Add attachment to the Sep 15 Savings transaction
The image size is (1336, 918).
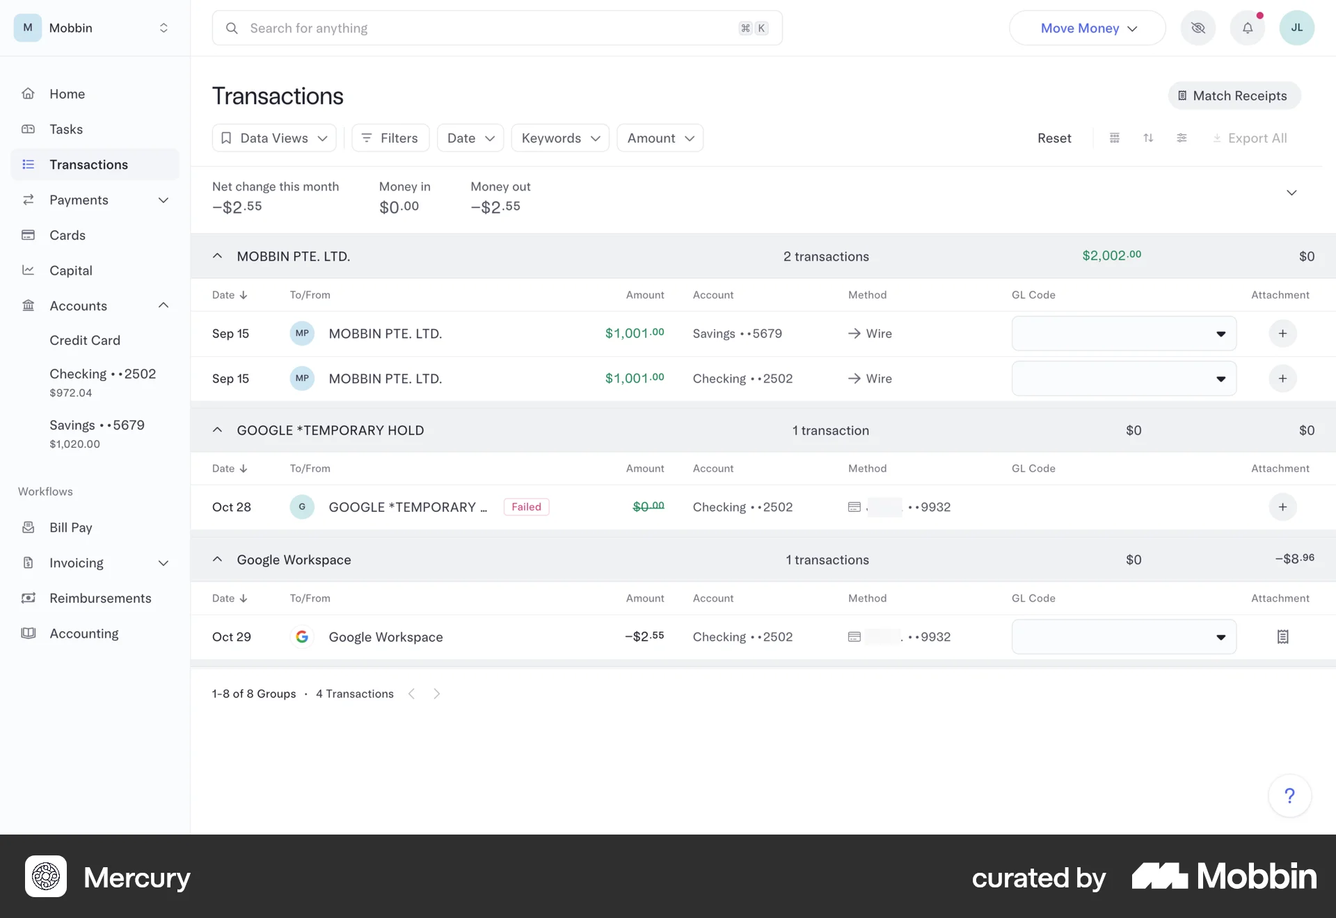1282,333
